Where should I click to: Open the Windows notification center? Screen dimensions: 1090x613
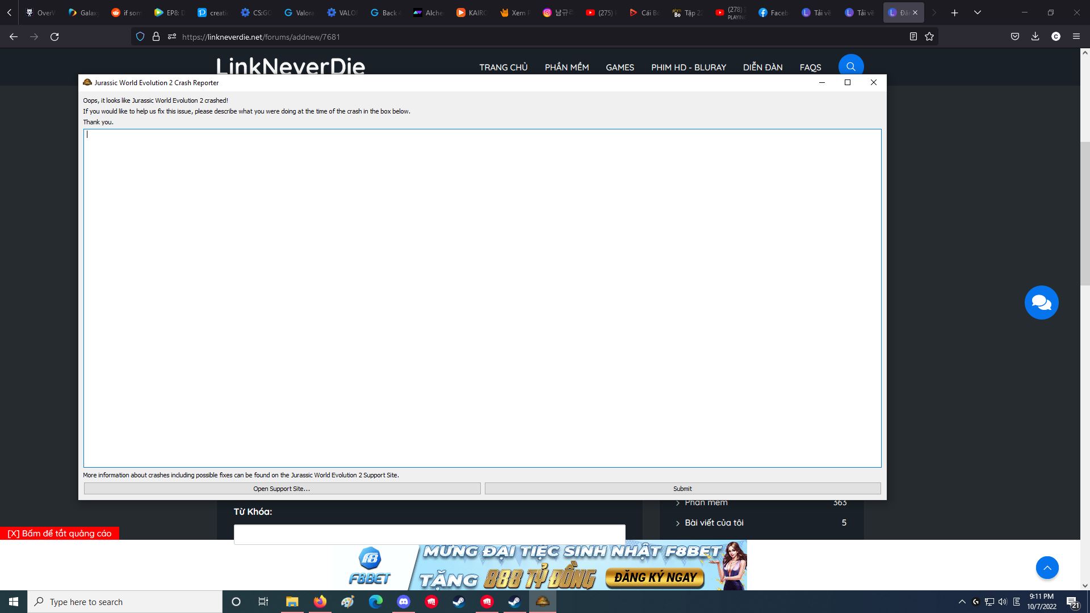click(x=1072, y=602)
